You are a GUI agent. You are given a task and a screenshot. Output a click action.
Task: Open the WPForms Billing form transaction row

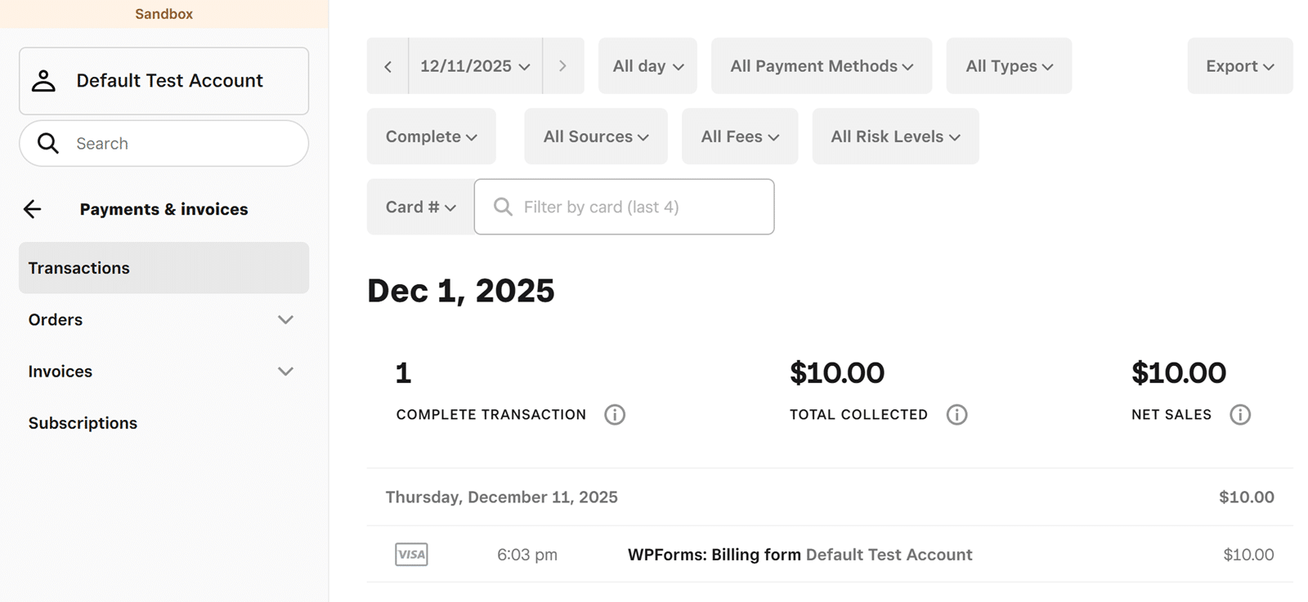point(799,555)
